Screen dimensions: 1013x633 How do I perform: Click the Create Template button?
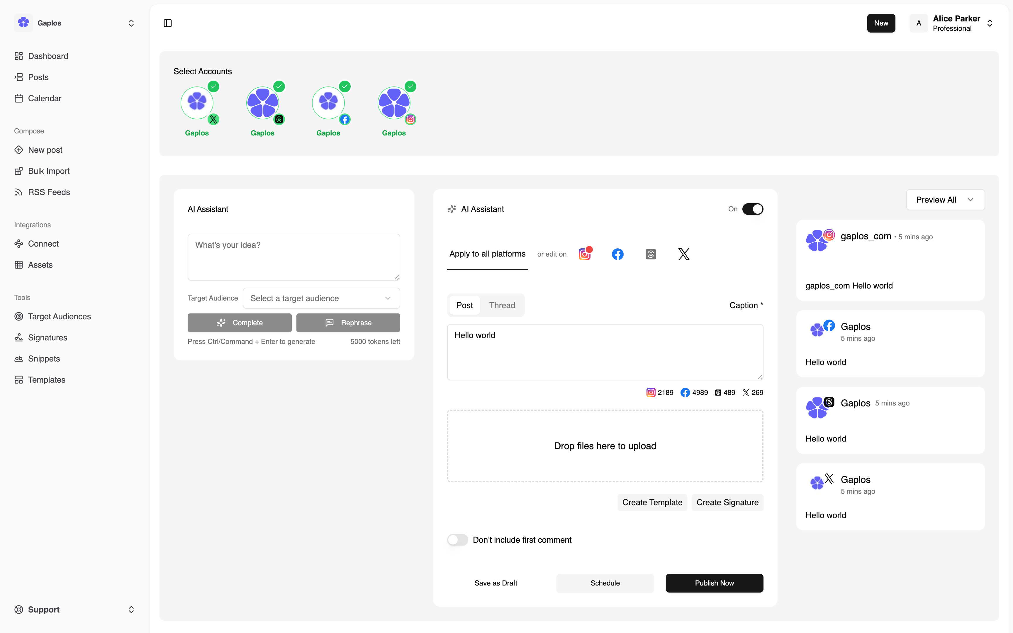pyautogui.click(x=652, y=502)
